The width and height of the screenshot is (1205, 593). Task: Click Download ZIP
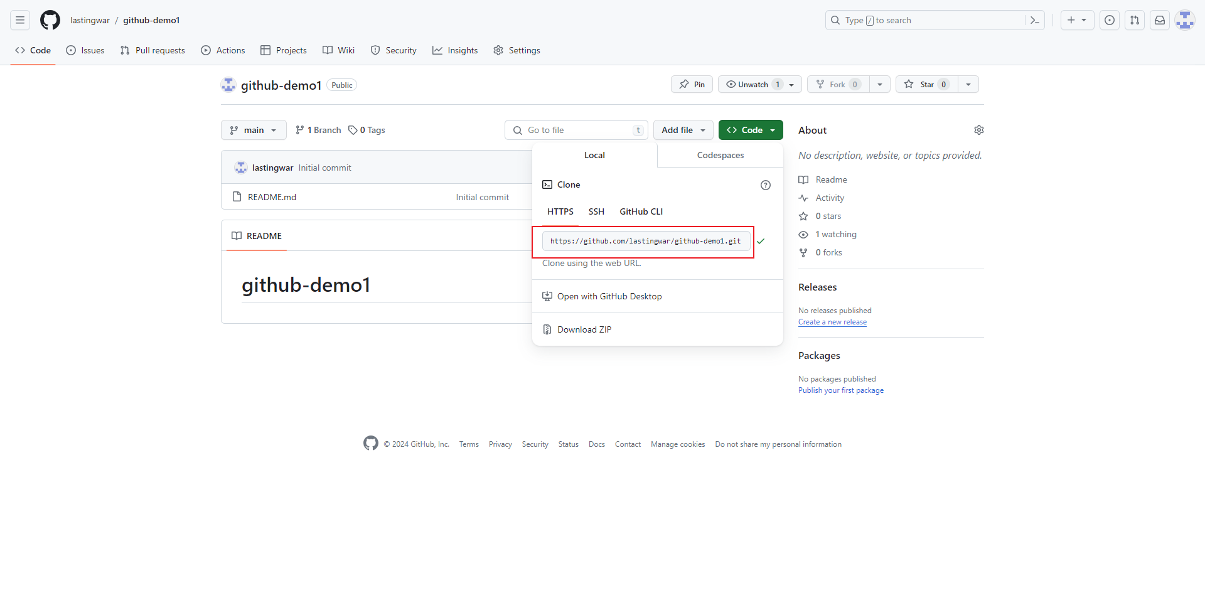point(584,329)
